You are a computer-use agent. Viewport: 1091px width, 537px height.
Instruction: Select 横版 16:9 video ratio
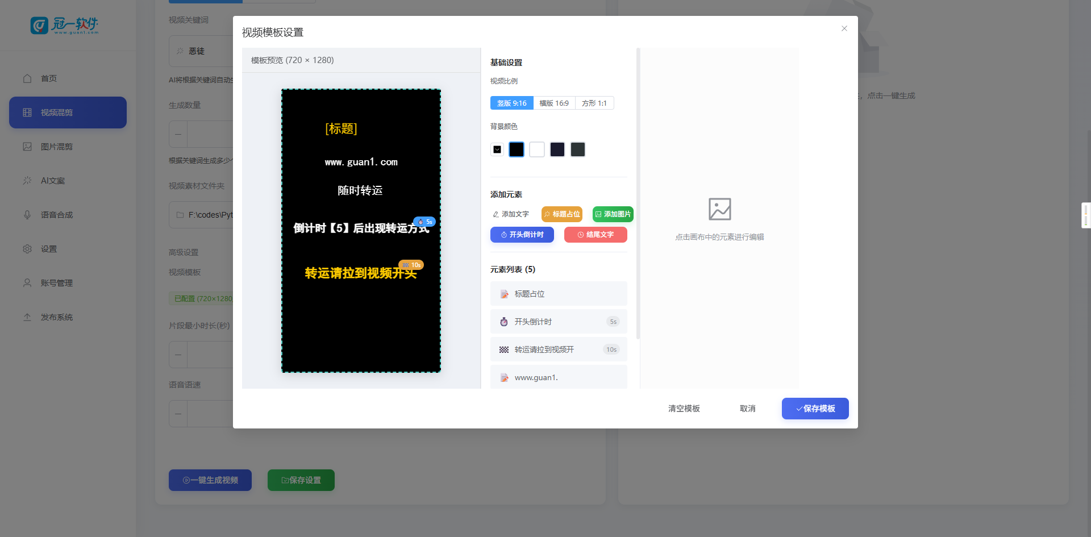(554, 103)
